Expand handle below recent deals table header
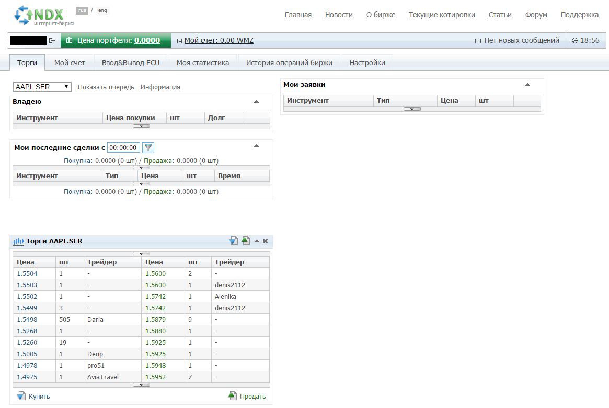The height and width of the screenshot is (408, 609). [x=141, y=183]
